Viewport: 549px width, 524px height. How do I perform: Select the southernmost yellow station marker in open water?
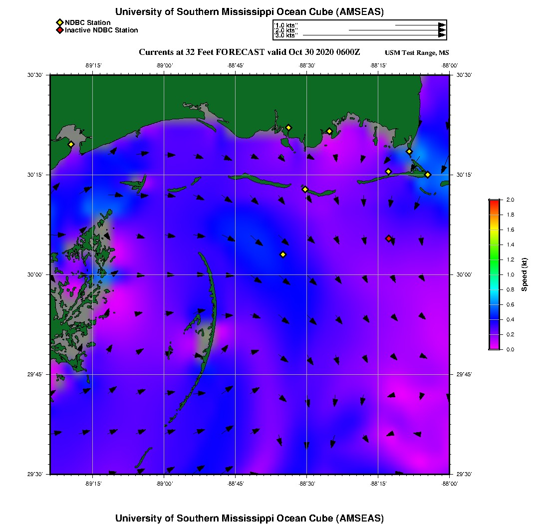point(283,255)
